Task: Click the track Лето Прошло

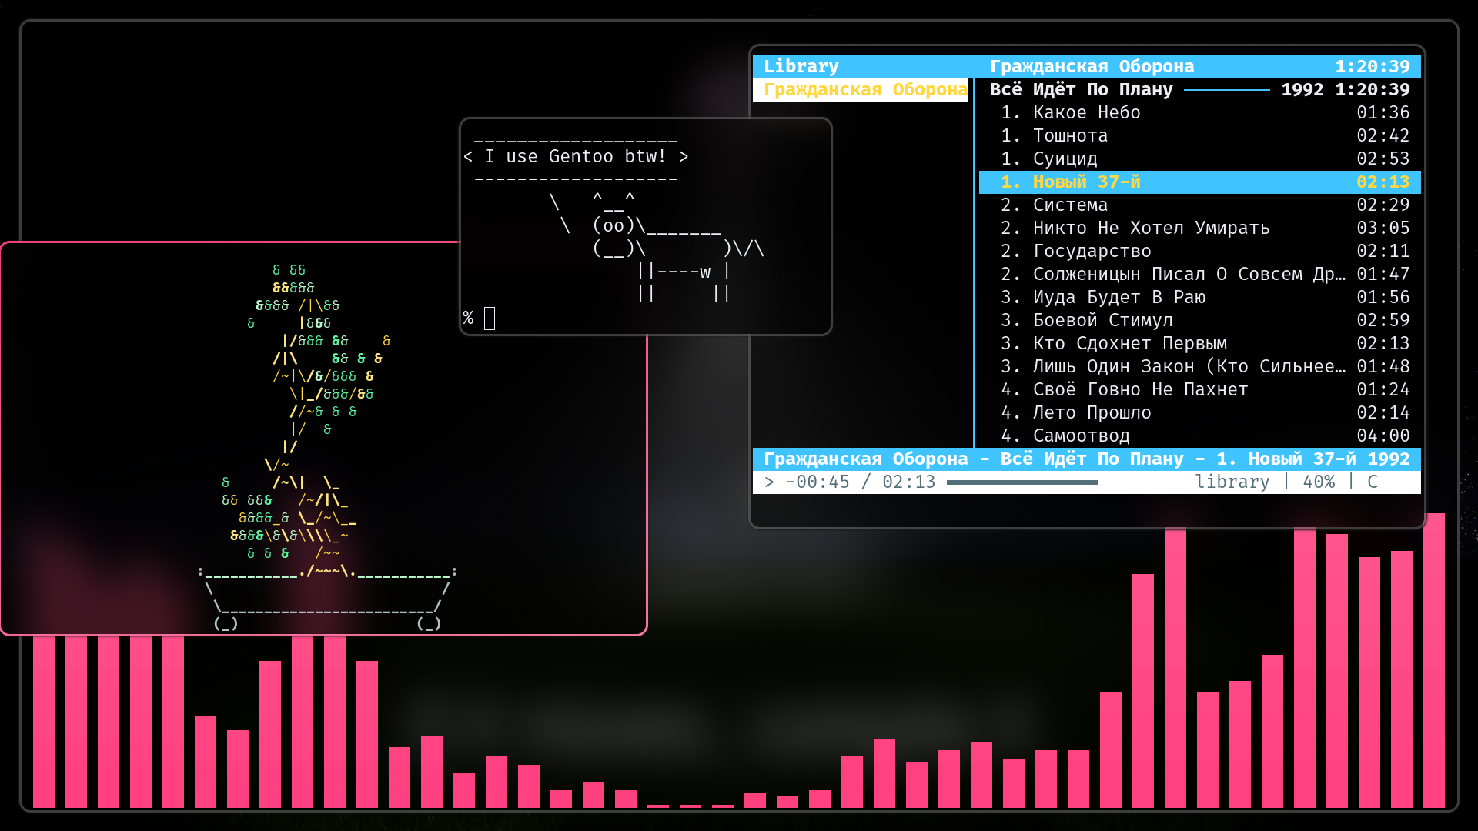Action: click(x=1092, y=413)
